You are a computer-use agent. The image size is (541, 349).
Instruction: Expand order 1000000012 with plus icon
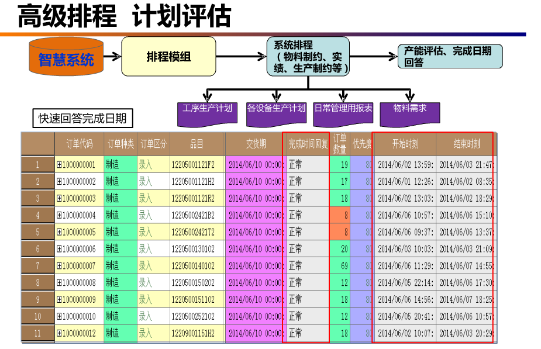[59, 333]
